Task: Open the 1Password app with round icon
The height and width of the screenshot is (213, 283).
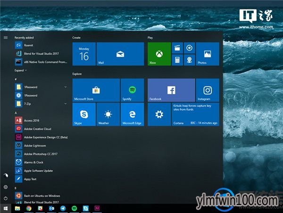Action: point(41,95)
